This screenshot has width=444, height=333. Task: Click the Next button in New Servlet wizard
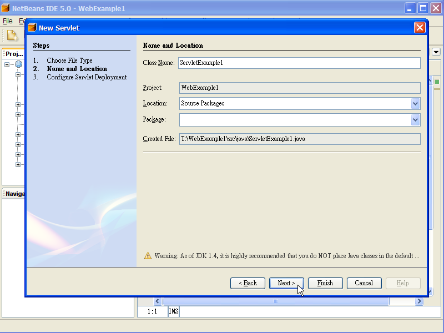tap(286, 283)
